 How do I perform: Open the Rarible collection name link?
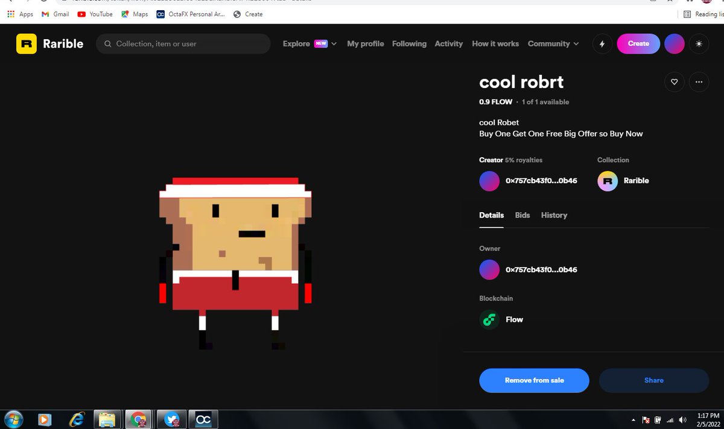(637, 181)
